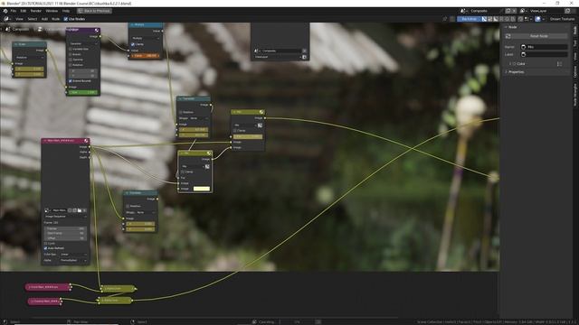Switch to the Node sidebar tab
The height and width of the screenshot is (325, 579).
[575, 30]
